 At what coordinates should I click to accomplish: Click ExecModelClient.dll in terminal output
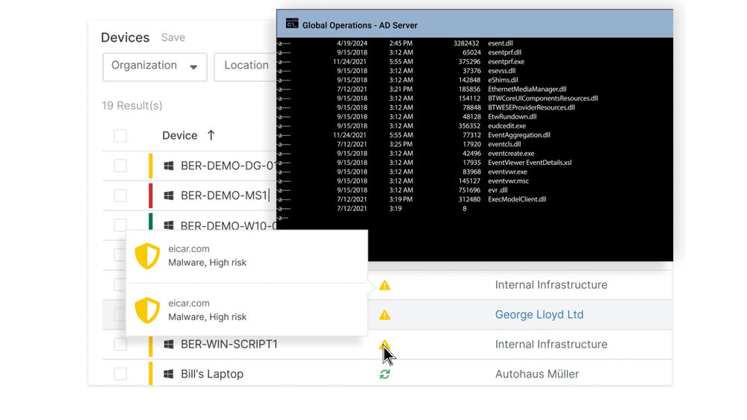[x=517, y=199]
